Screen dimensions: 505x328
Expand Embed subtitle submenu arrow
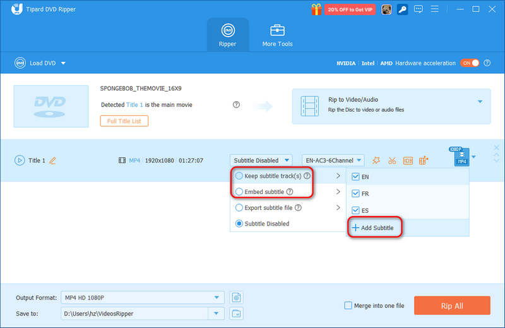[338, 191]
